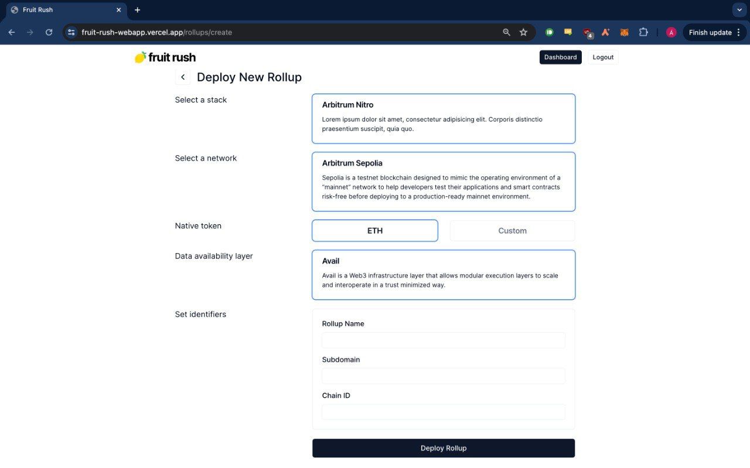Open the red extension with badge 4
This screenshot has width=750, height=468.
[x=587, y=33]
